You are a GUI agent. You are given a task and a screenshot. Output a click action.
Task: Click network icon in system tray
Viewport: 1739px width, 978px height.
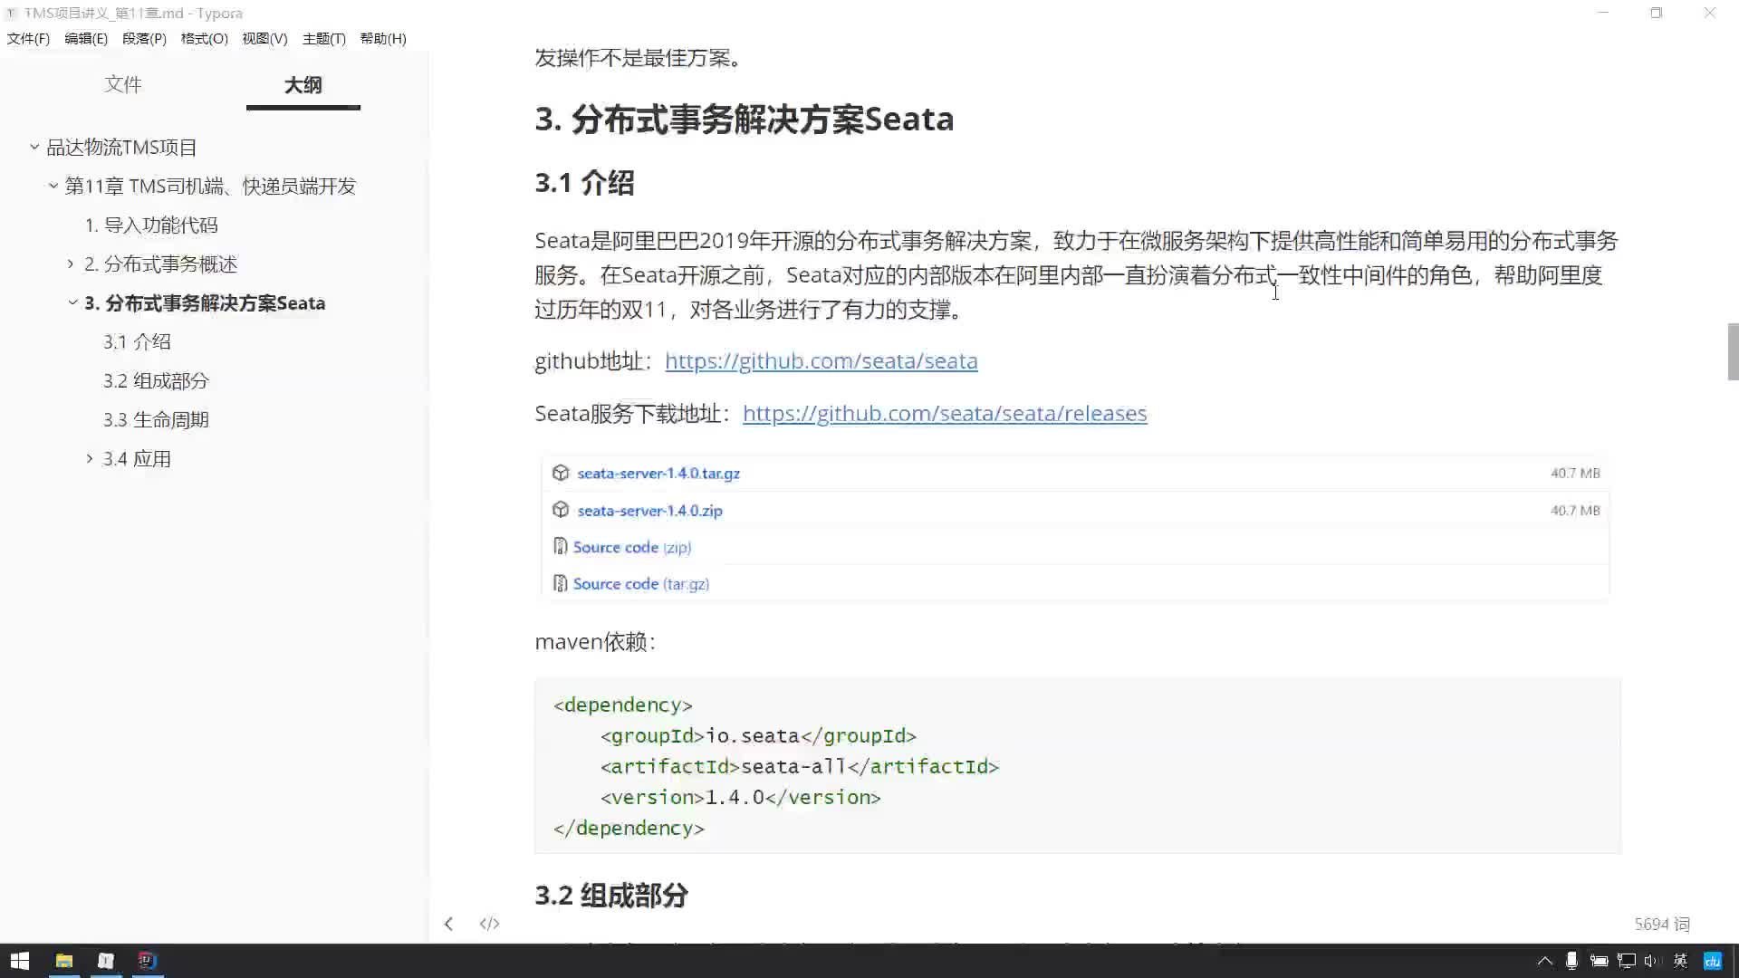click(x=1627, y=961)
